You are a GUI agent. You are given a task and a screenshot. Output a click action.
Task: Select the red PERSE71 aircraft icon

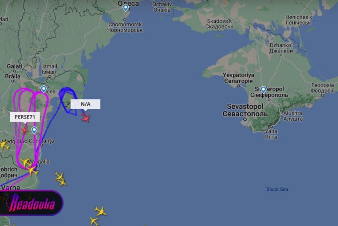pyautogui.click(x=25, y=130)
